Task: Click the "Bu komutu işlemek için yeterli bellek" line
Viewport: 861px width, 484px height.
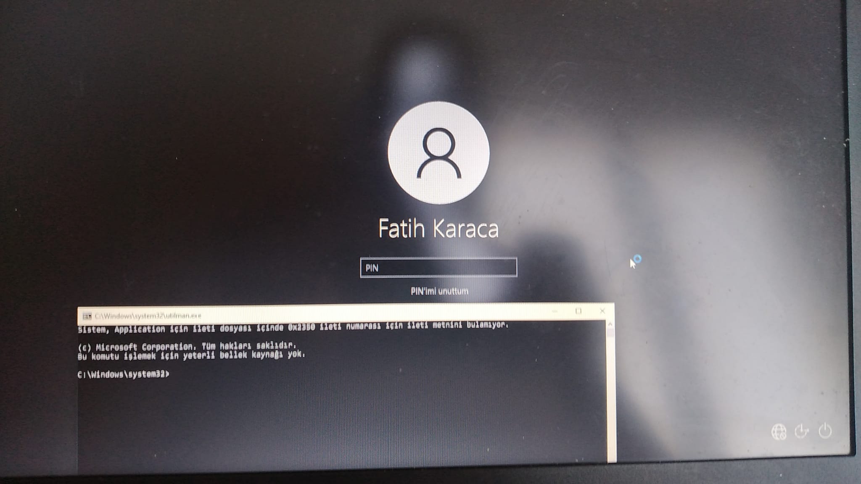Action: pyautogui.click(x=191, y=355)
